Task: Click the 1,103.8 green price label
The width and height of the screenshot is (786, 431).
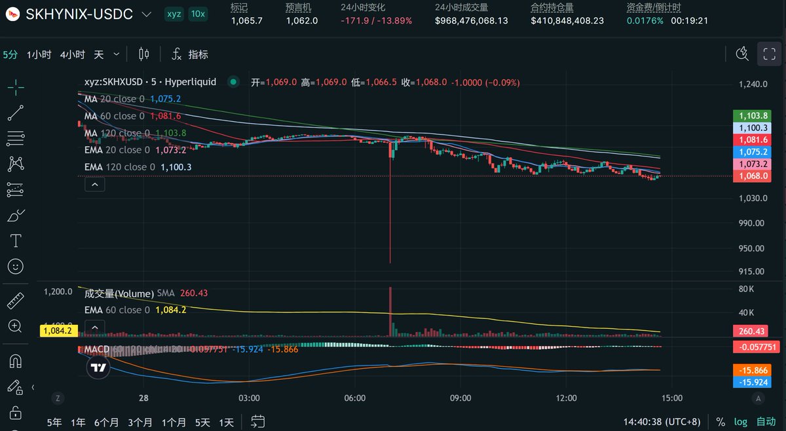Action: [752, 115]
